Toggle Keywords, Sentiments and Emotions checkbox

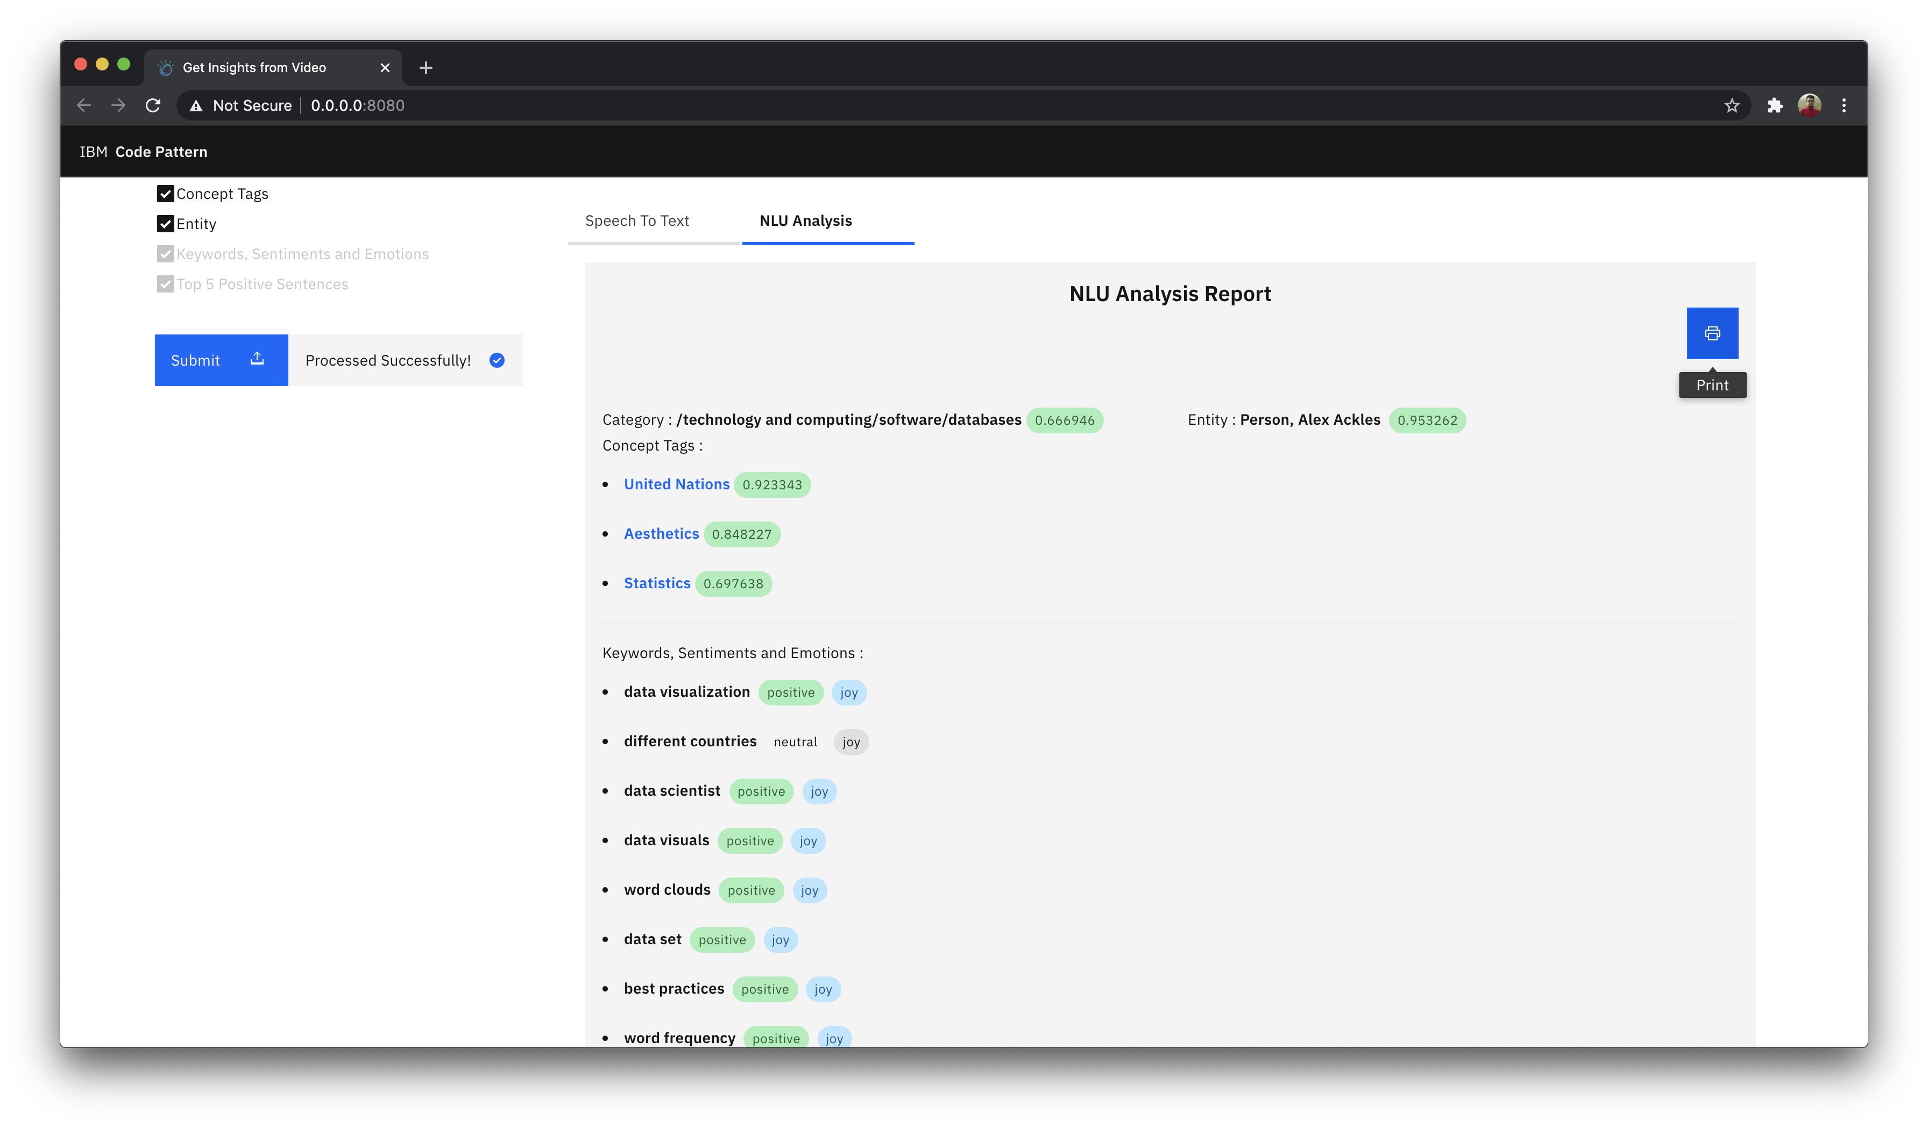click(165, 254)
